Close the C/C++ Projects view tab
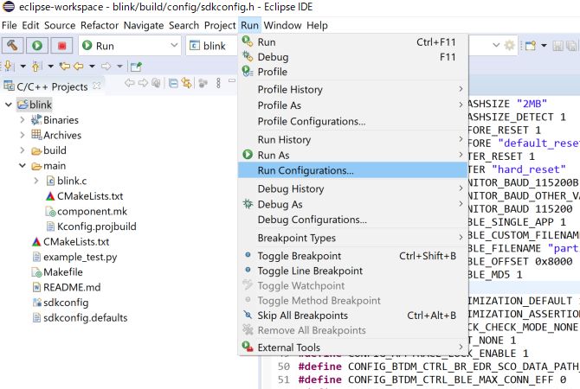 pos(97,86)
